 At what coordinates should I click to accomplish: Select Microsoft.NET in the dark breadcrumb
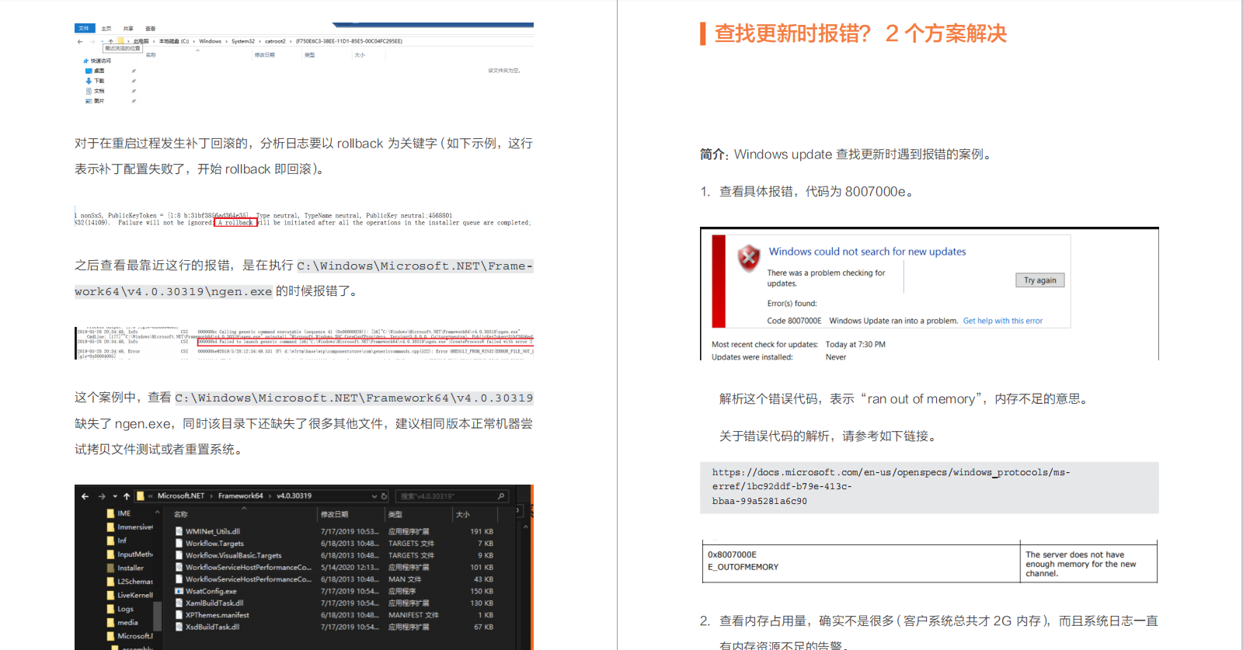[181, 495]
